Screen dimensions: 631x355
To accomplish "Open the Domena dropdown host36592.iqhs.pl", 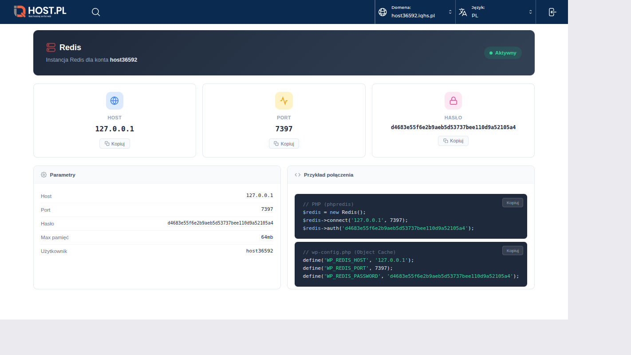I will pyautogui.click(x=415, y=12).
